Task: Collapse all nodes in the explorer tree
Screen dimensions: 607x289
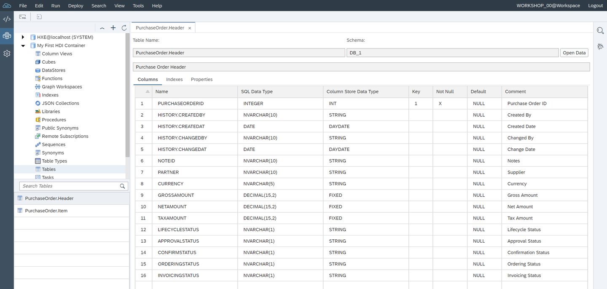Action: (x=102, y=28)
